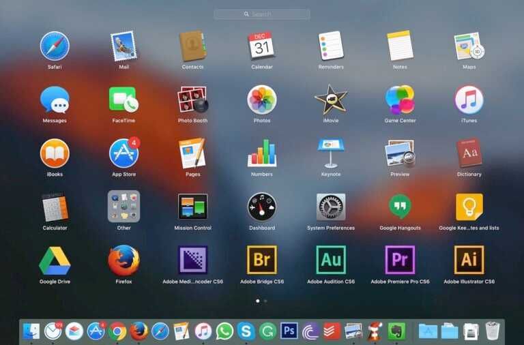Launch Adobe Audition CS6
The width and height of the screenshot is (524, 345).
coord(331,260)
